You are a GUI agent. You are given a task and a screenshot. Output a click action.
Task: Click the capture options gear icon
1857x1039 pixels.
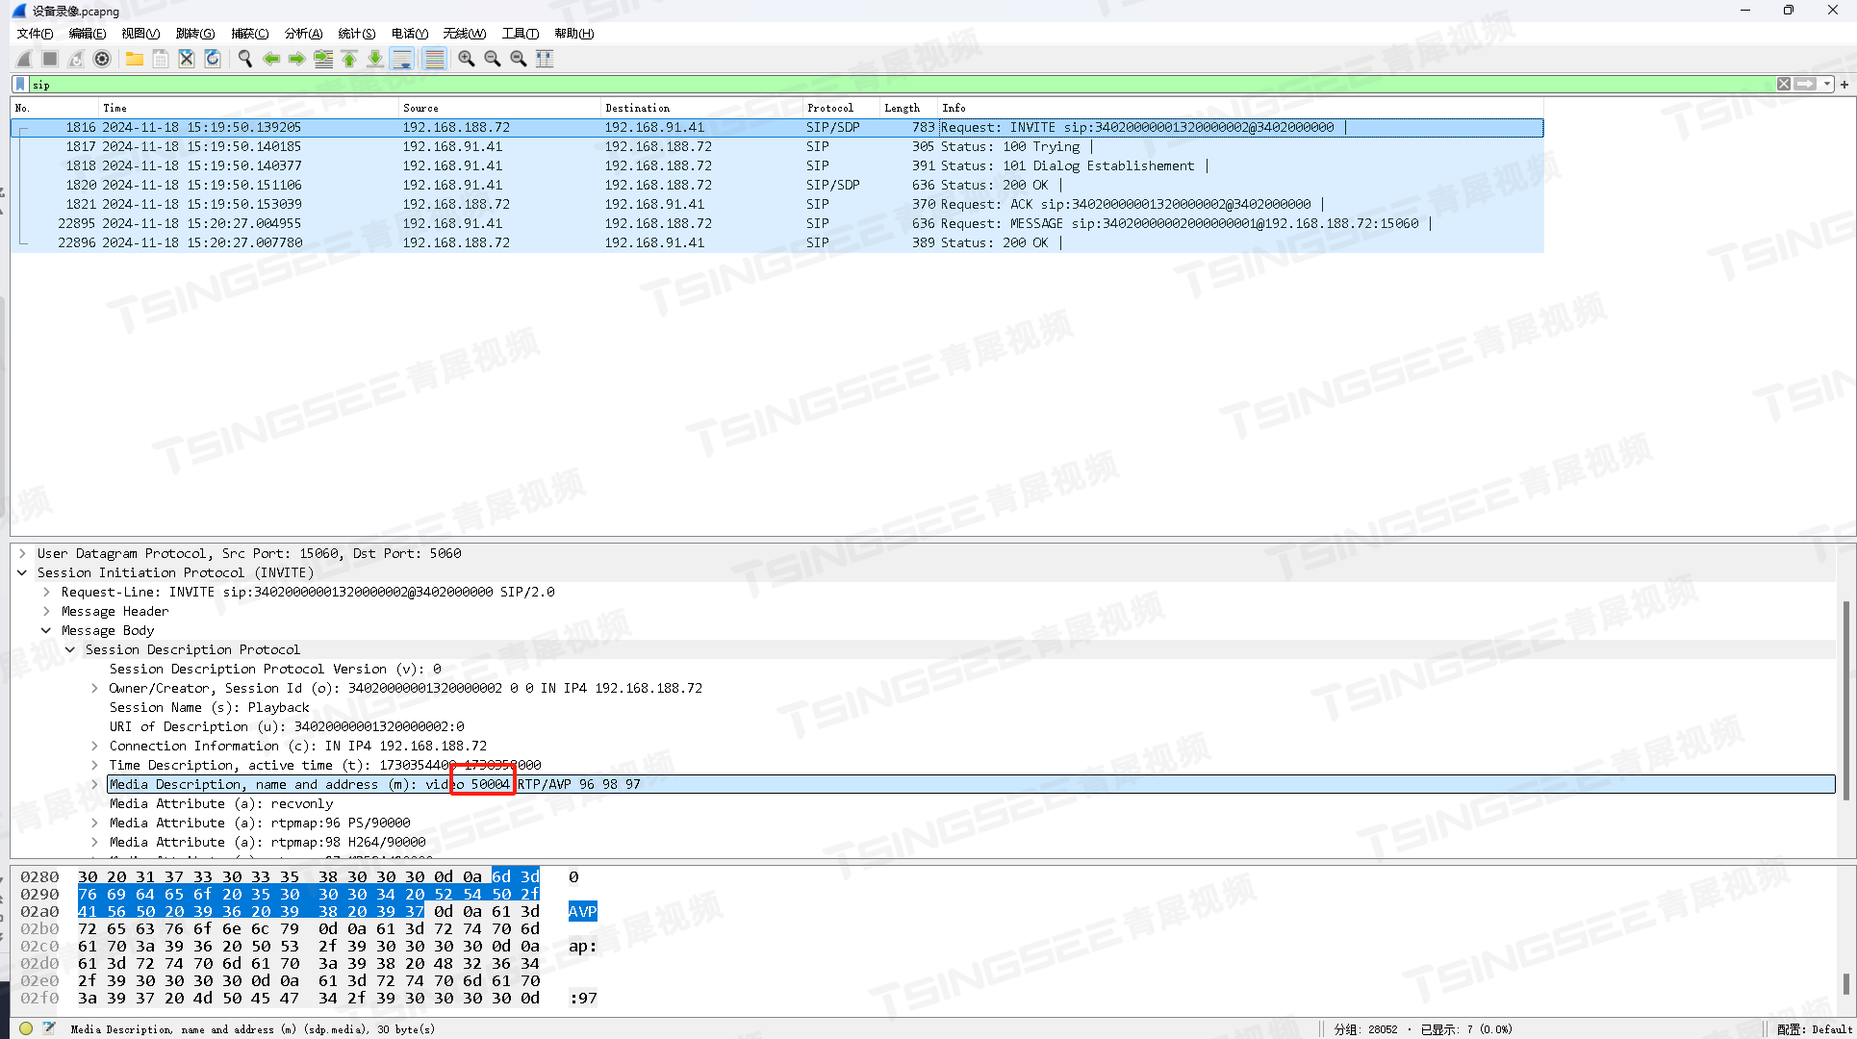pyautogui.click(x=102, y=59)
